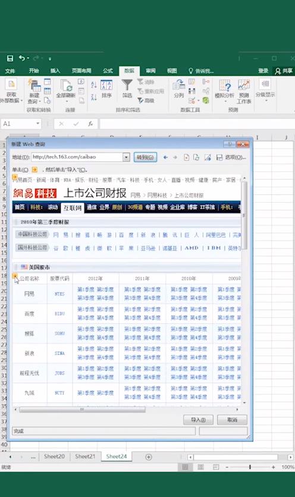Go forward in Web query browser
The image size is (295, 497).
click(175, 157)
